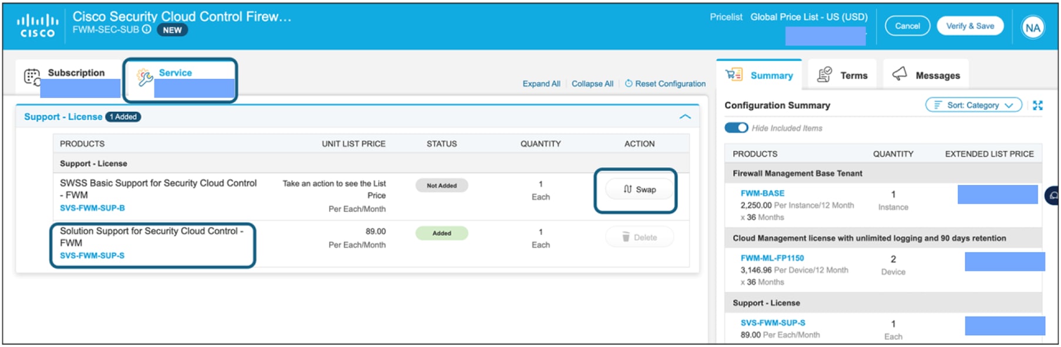1061x347 pixels.
Task: Click the STATUS column header
Action: pos(441,143)
